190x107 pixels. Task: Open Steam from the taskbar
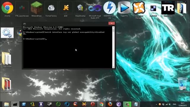point(50,104)
